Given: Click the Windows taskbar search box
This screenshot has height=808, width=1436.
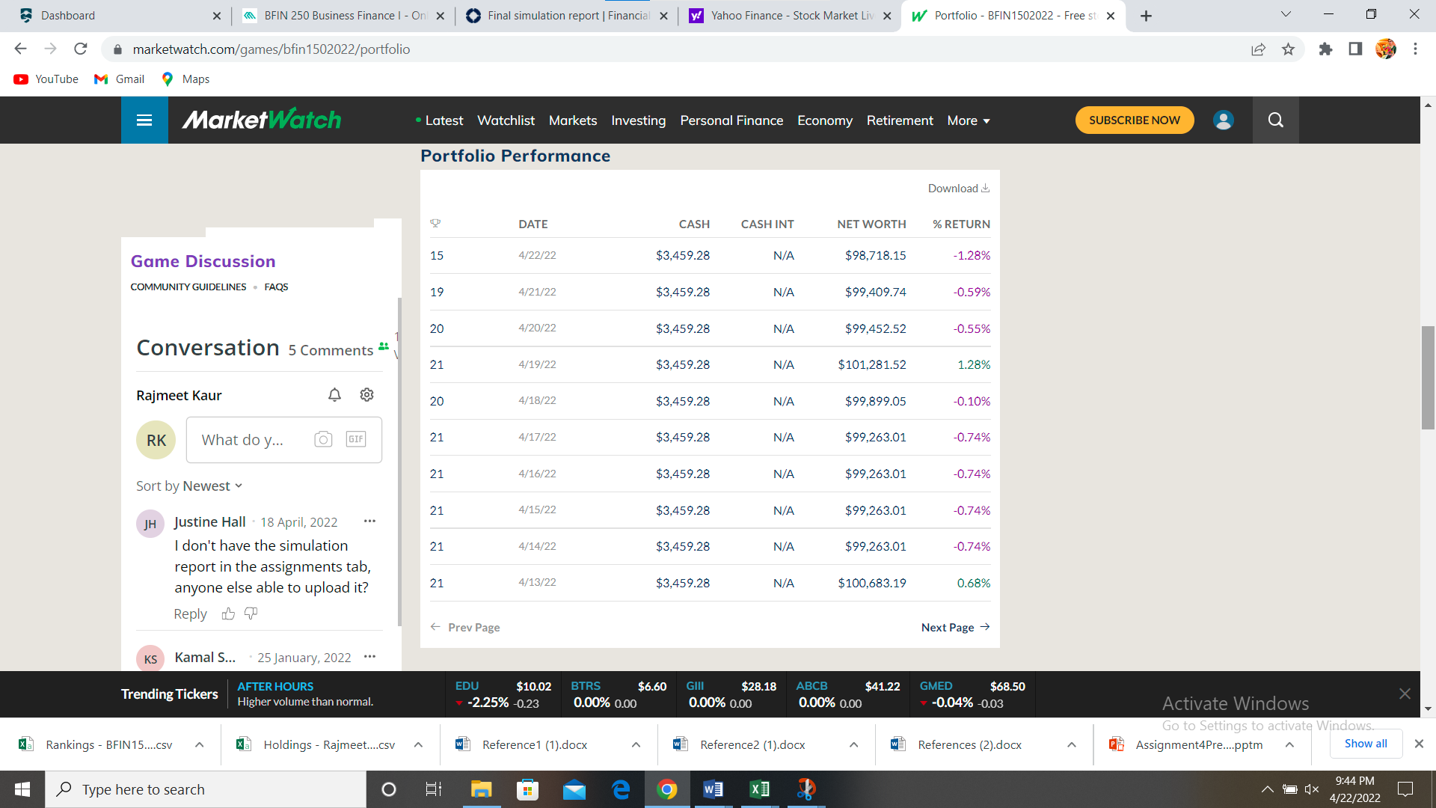Looking at the screenshot, I should (x=206, y=789).
